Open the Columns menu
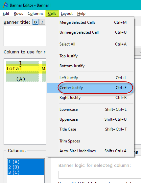141x183 pixels. click(35, 14)
